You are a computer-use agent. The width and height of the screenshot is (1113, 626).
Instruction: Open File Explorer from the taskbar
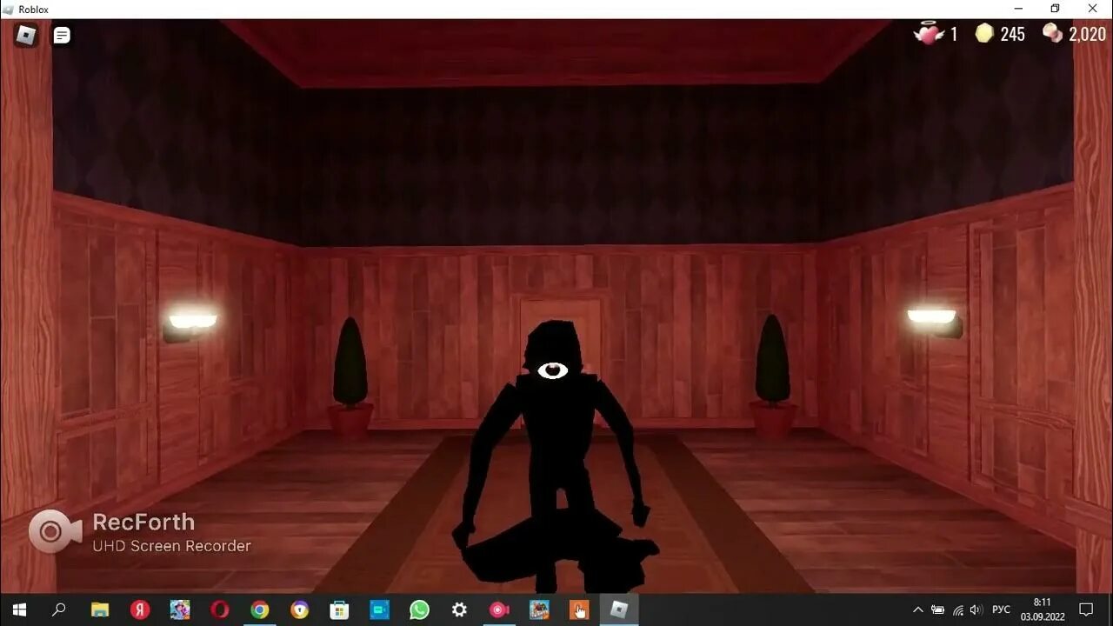(x=100, y=609)
